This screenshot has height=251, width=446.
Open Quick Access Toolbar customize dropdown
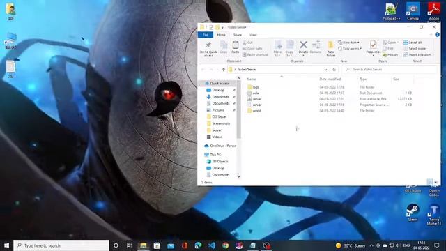pos(222,27)
